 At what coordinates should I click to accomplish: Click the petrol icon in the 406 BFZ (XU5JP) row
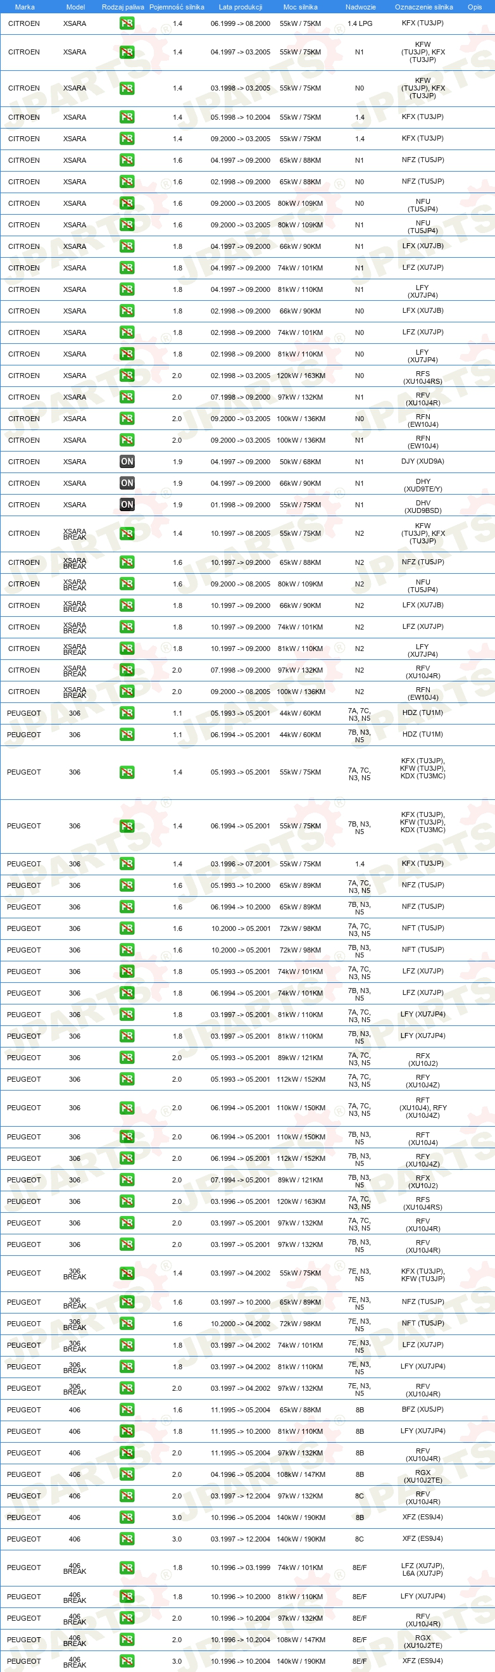(127, 1410)
